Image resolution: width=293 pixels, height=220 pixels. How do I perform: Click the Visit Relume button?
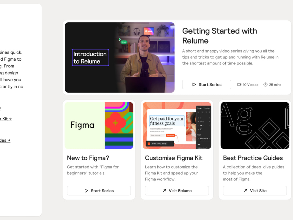(x=177, y=191)
